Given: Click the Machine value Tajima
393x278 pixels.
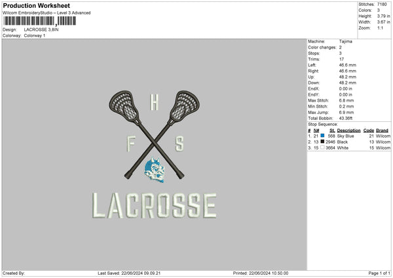Looking at the screenshot, I should point(345,41).
